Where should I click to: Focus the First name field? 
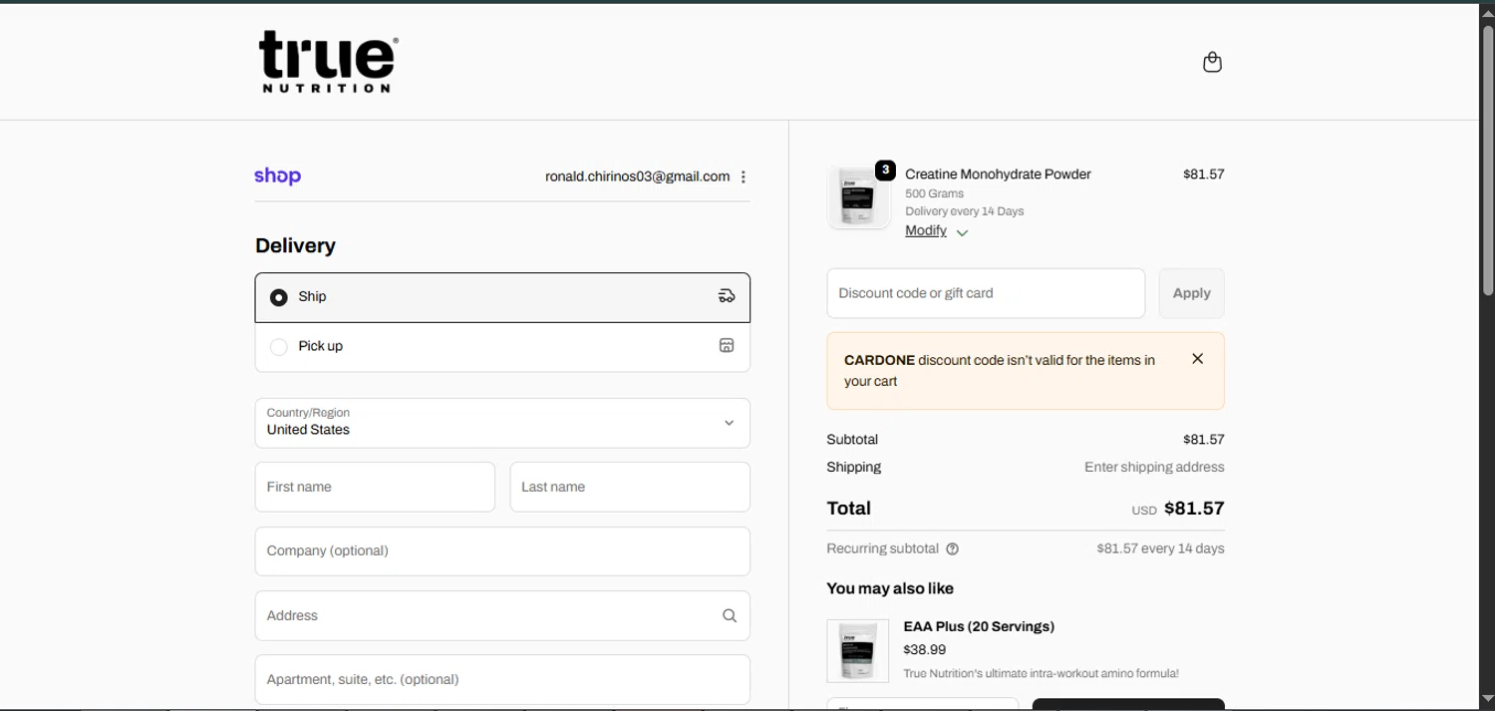tap(375, 487)
